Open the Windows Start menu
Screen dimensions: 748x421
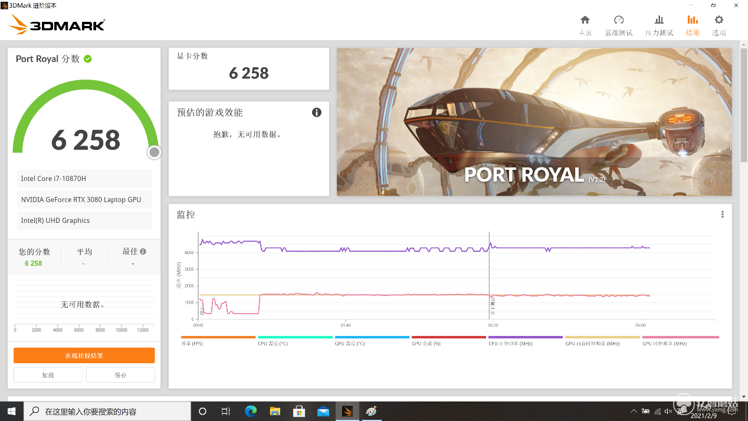(x=12, y=411)
